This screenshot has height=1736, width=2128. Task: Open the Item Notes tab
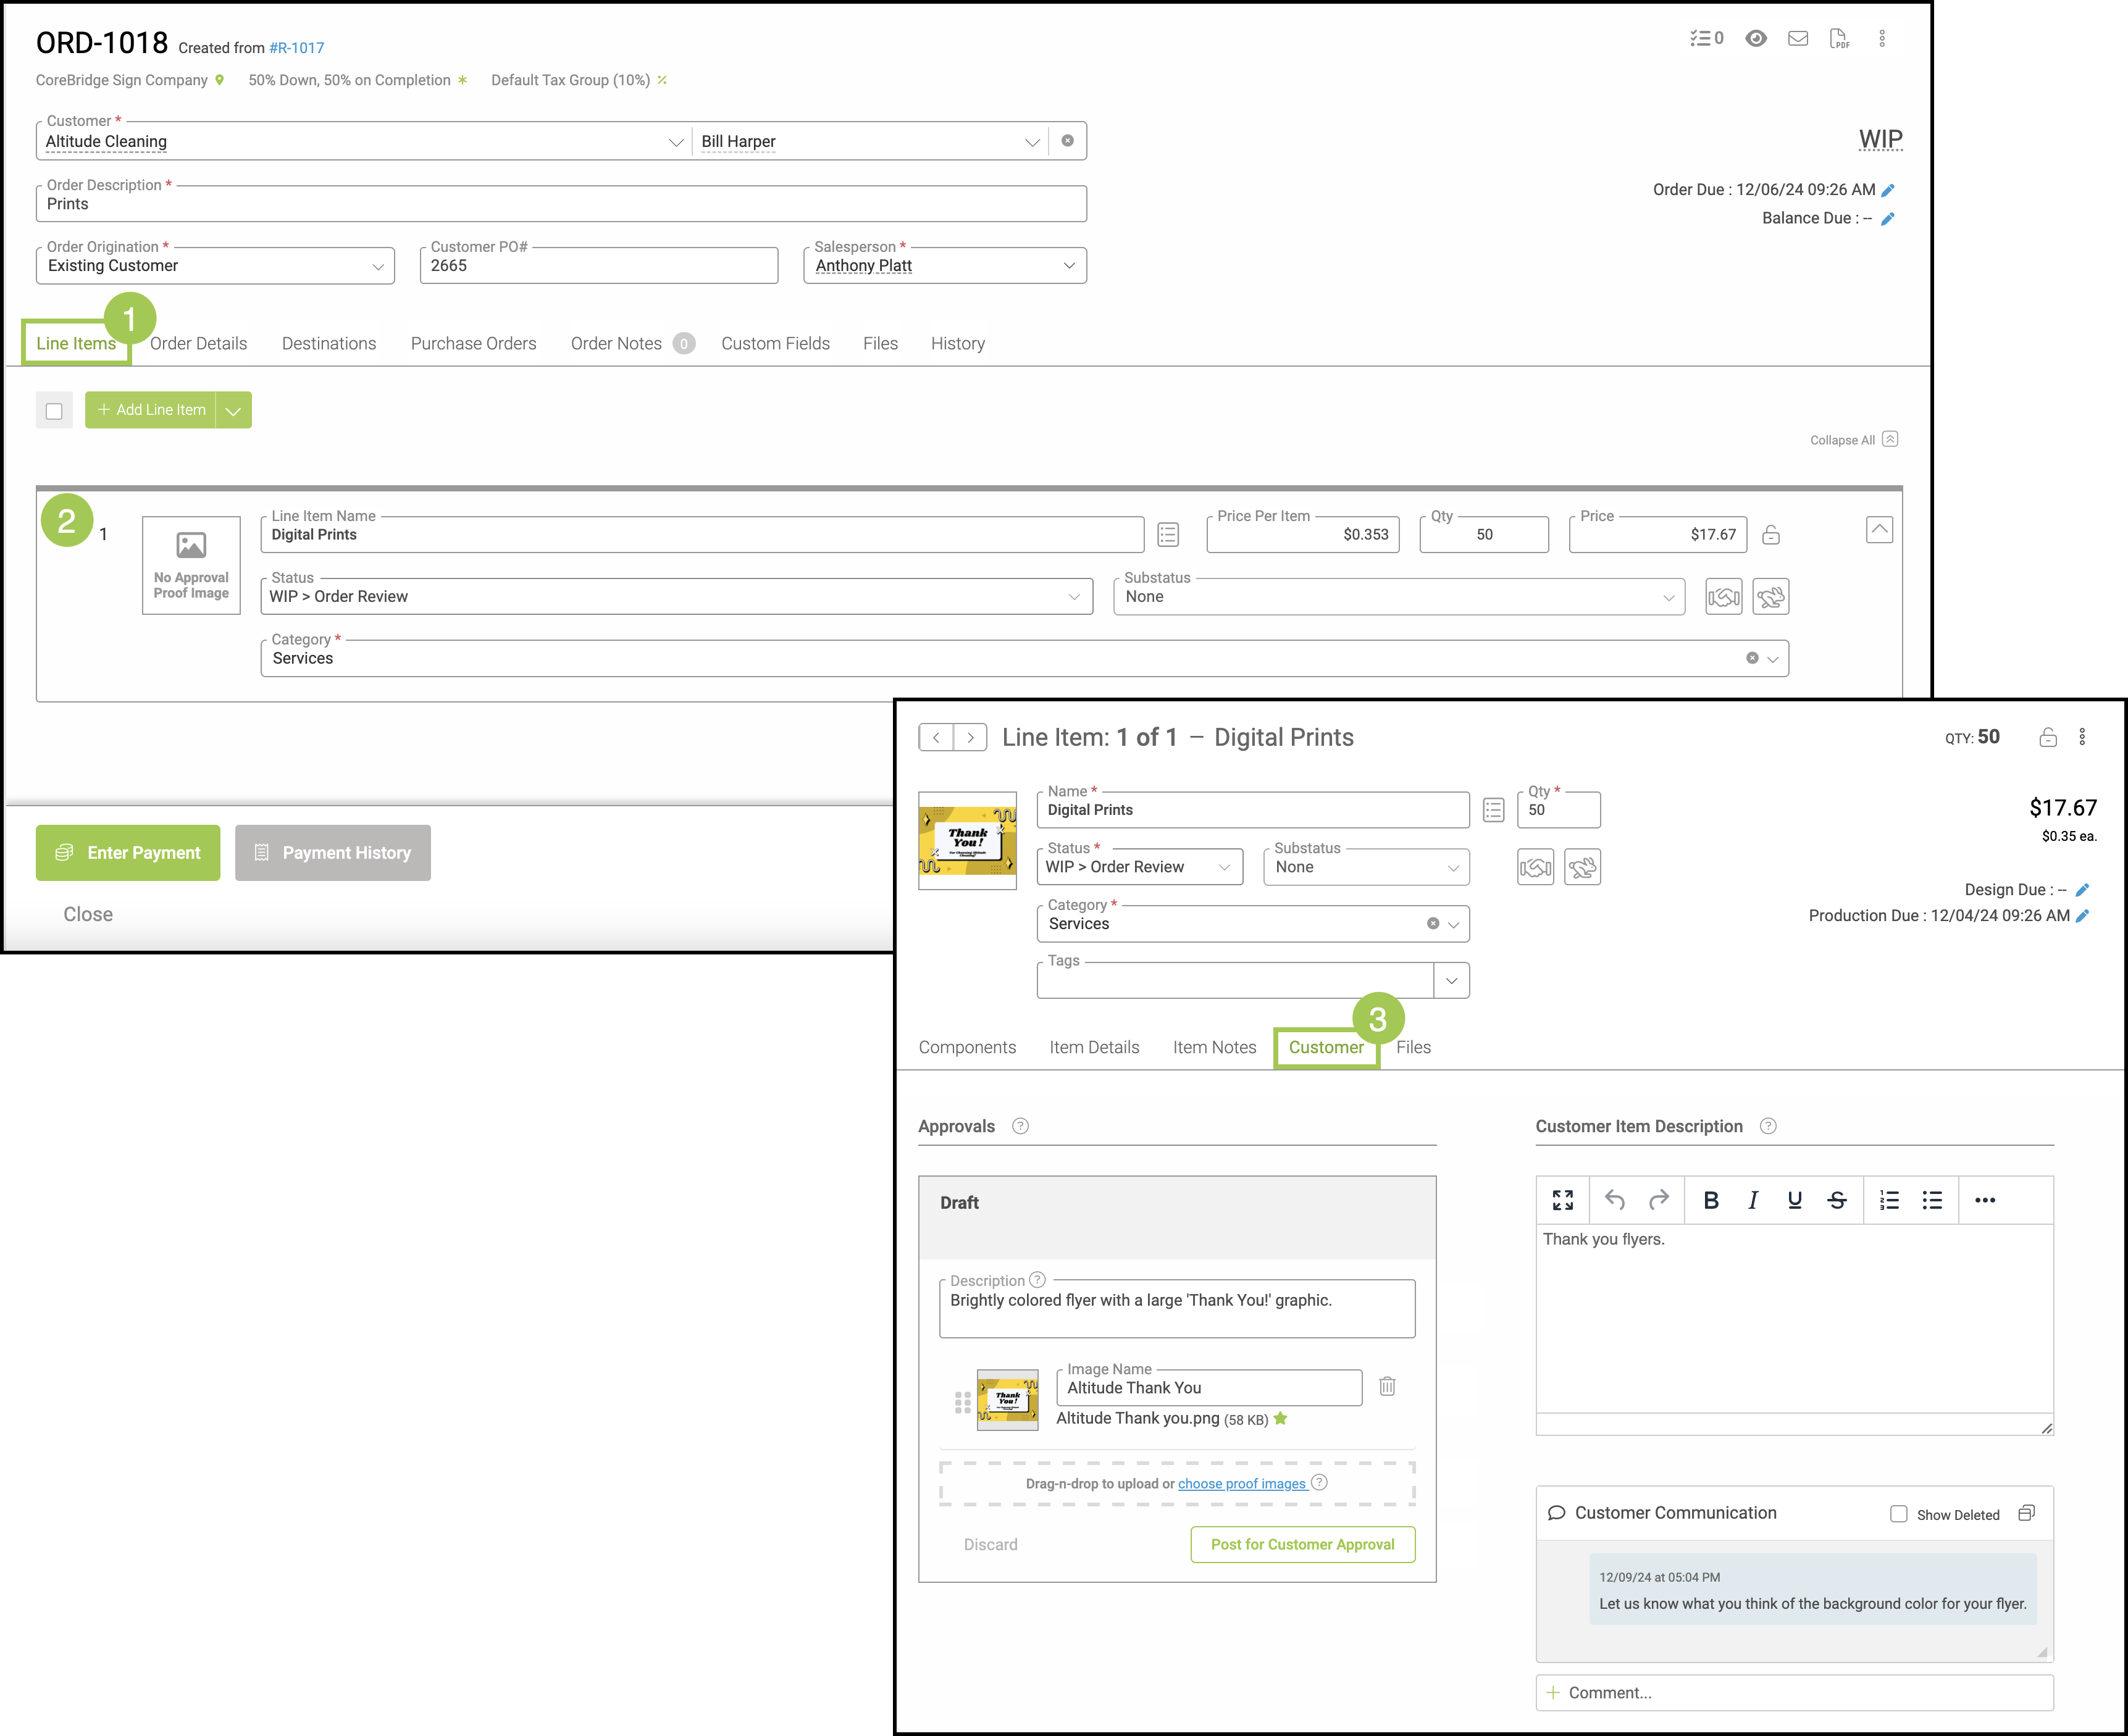(x=1214, y=1047)
